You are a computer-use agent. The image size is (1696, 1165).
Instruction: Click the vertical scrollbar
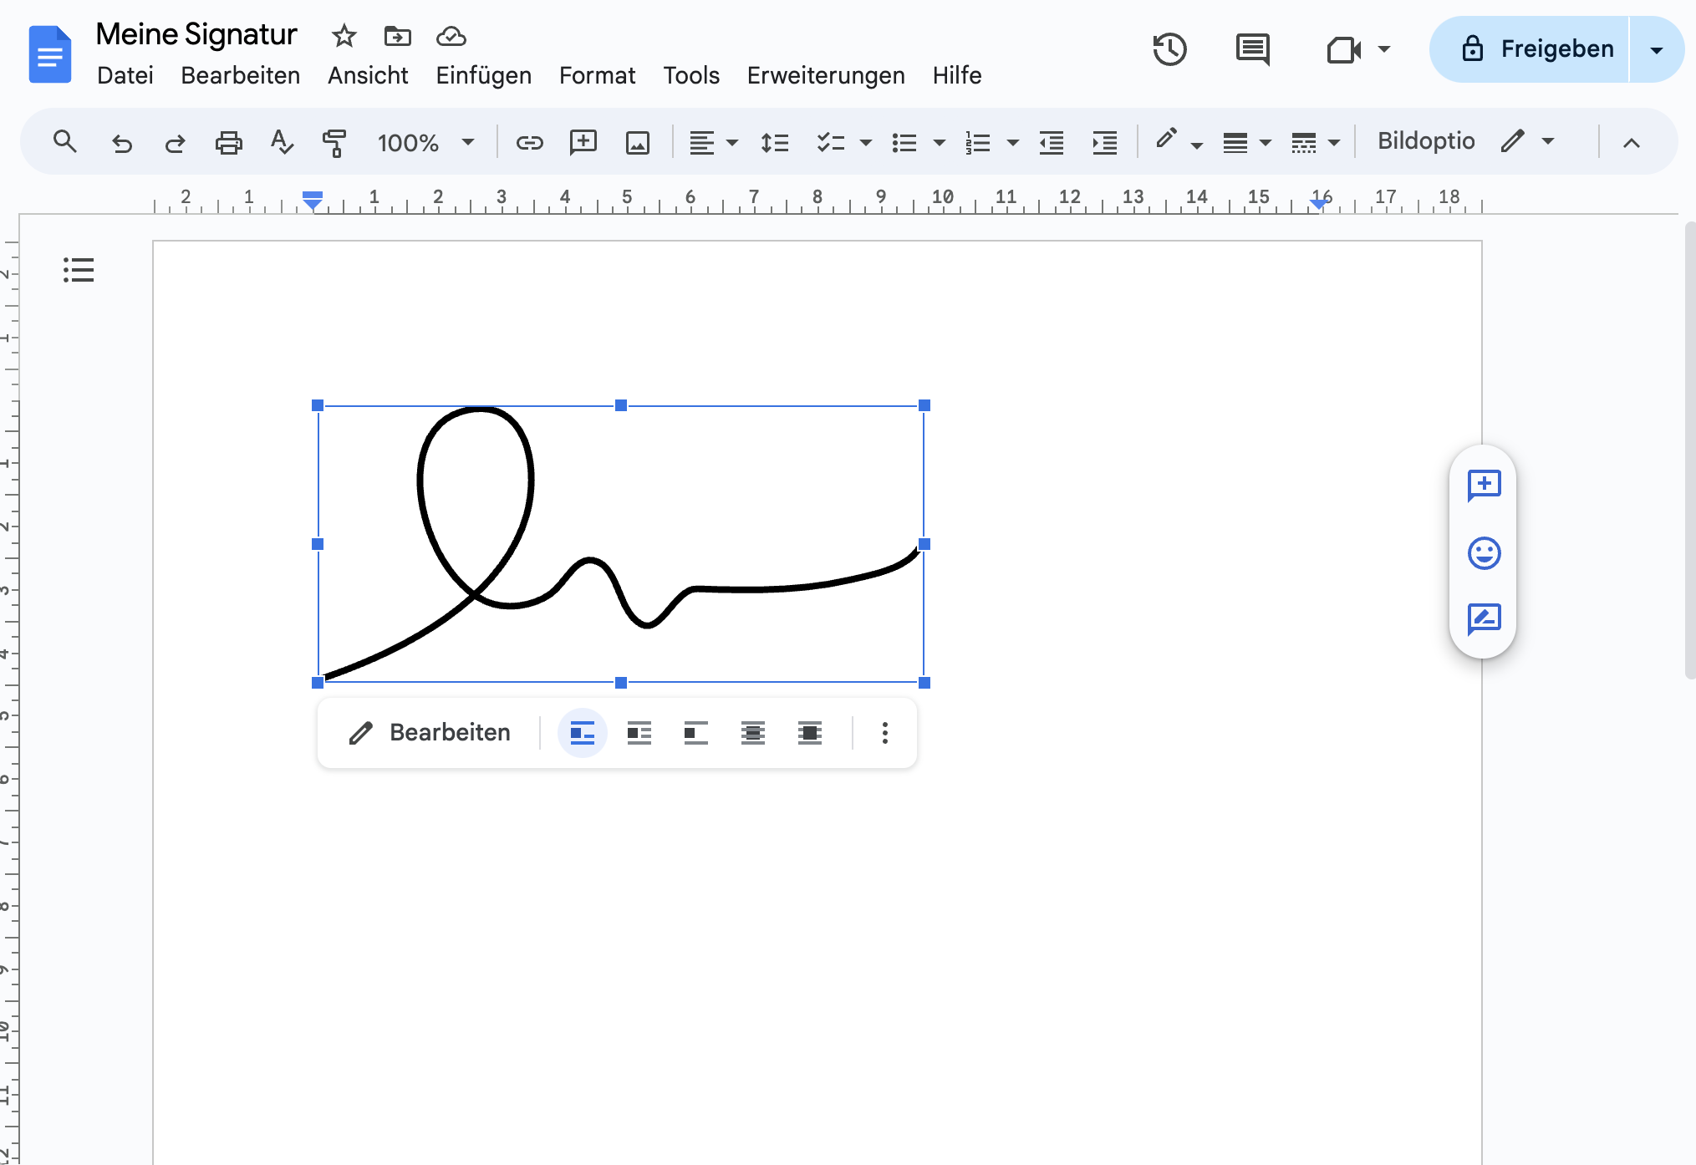1690,451
